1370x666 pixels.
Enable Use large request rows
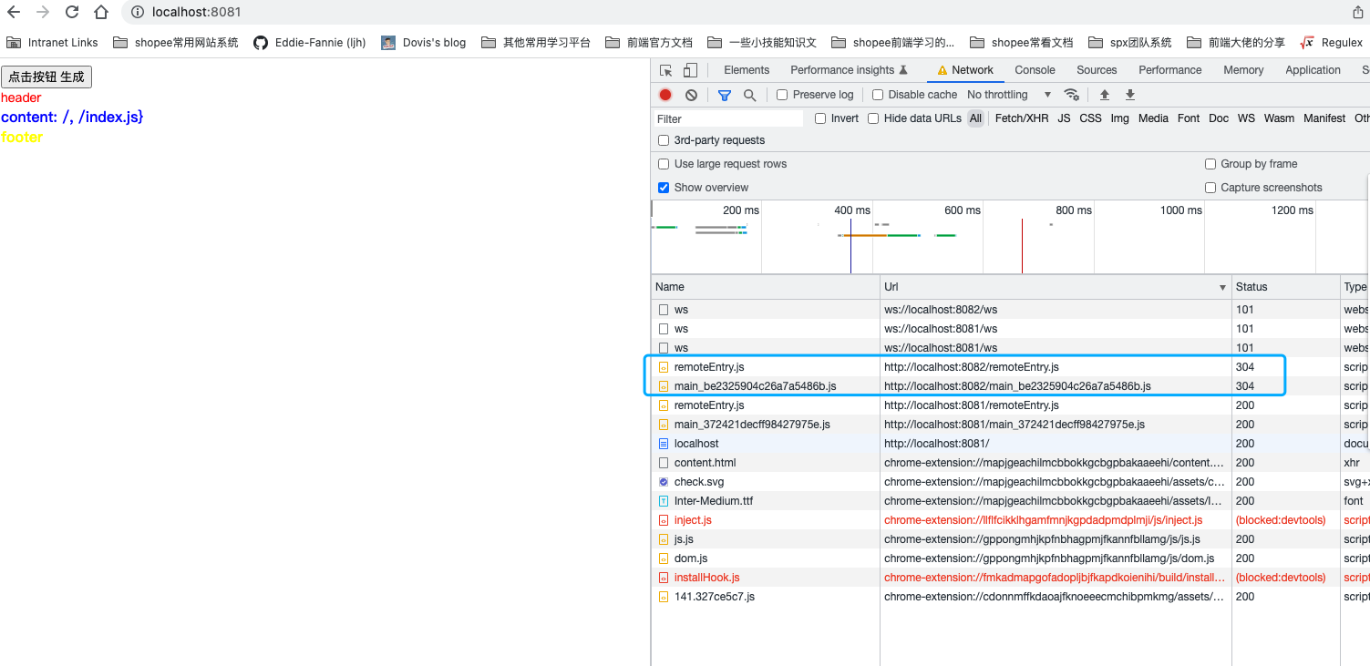(664, 164)
